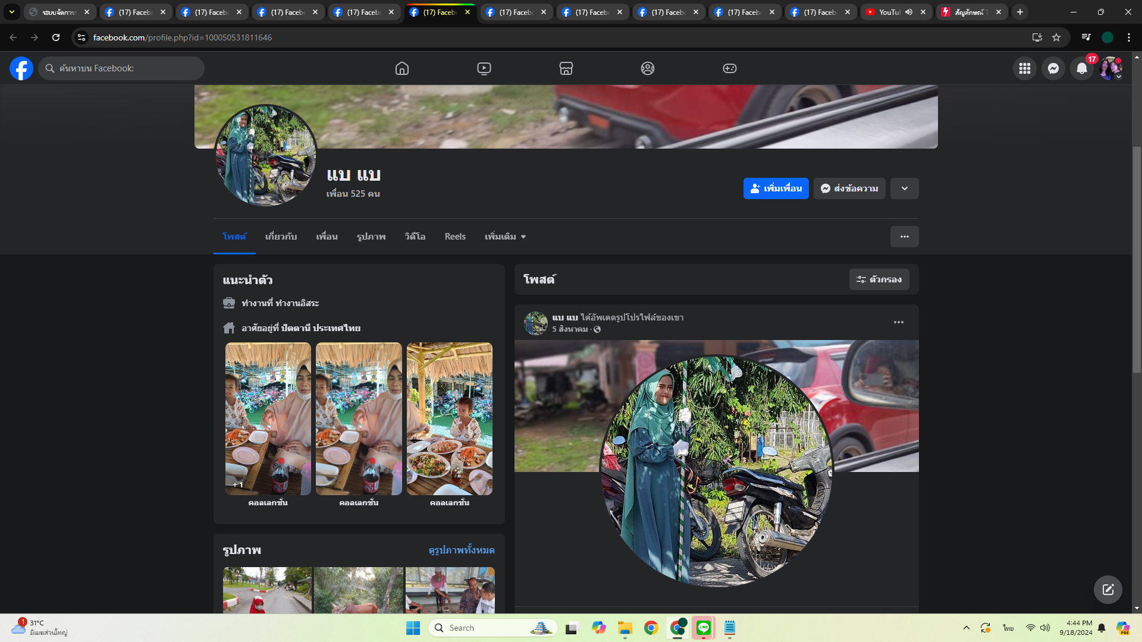Click the floating compose message icon

coord(1108,590)
